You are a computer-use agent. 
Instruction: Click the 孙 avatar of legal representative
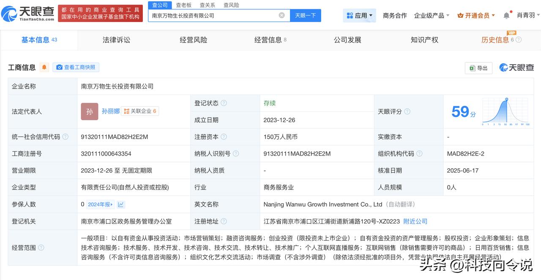click(90, 112)
